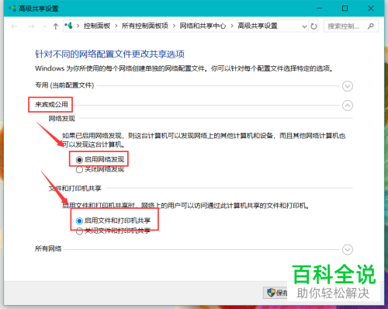Click 高级共享设置 breadcrumb
The width and height of the screenshot is (388, 309).
(x=258, y=26)
